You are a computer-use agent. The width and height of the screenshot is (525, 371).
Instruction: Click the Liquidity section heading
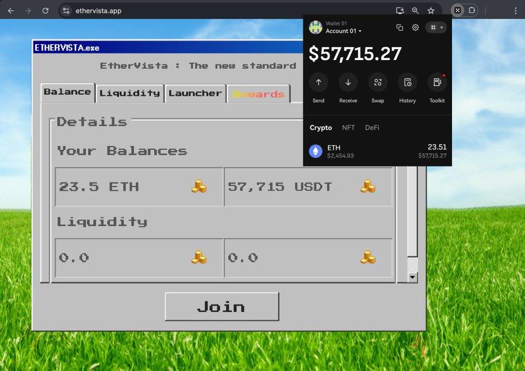coord(102,222)
